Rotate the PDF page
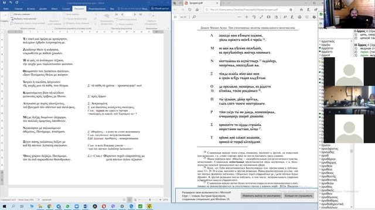375x210 pixels. coord(254,17)
